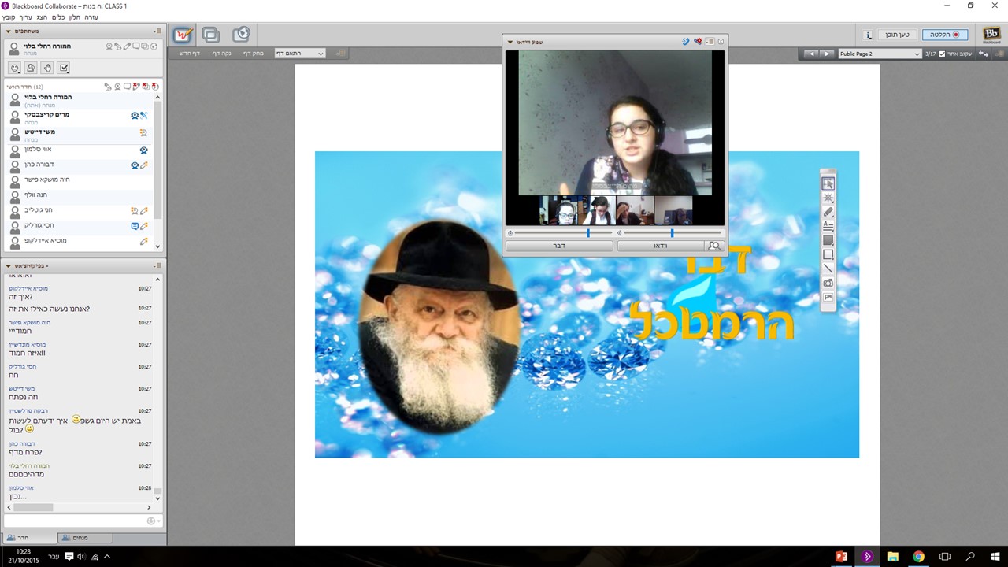The image size is (1008, 567).
Task: Select the arrow selection tool on whiteboard palette
Action: point(828,183)
